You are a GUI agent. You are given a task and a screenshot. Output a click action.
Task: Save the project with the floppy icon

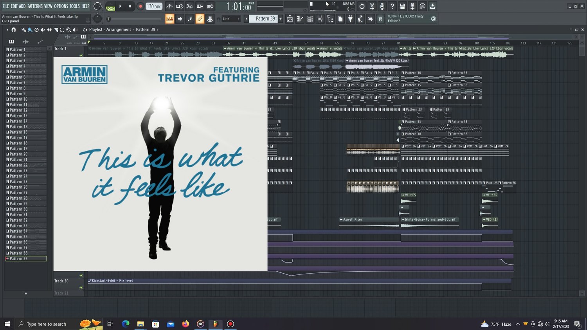pyautogui.click(x=402, y=6)
